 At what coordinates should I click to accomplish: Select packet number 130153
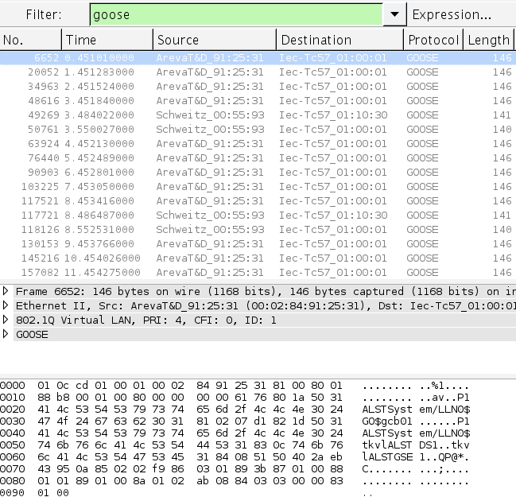click(x=258, y=244)
